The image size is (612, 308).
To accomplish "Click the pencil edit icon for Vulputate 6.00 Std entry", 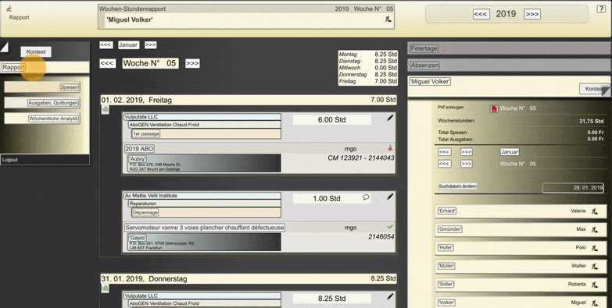I will 390,118.
